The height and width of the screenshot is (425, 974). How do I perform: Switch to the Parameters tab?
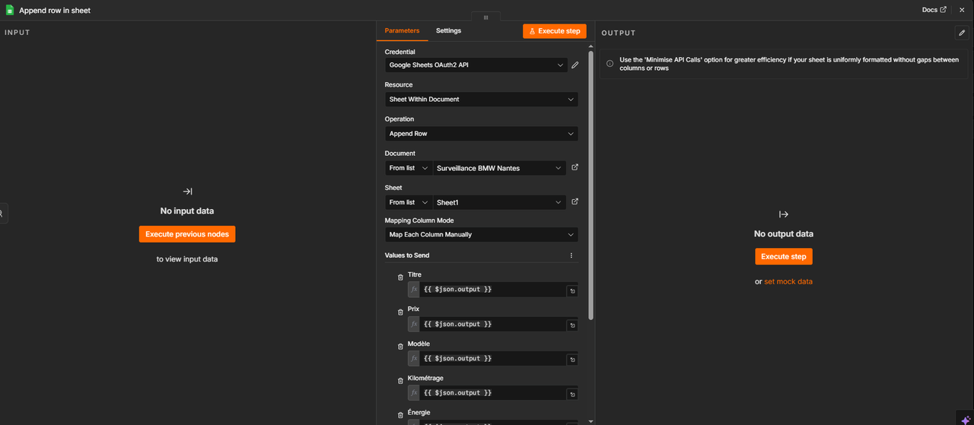point(402,30)
